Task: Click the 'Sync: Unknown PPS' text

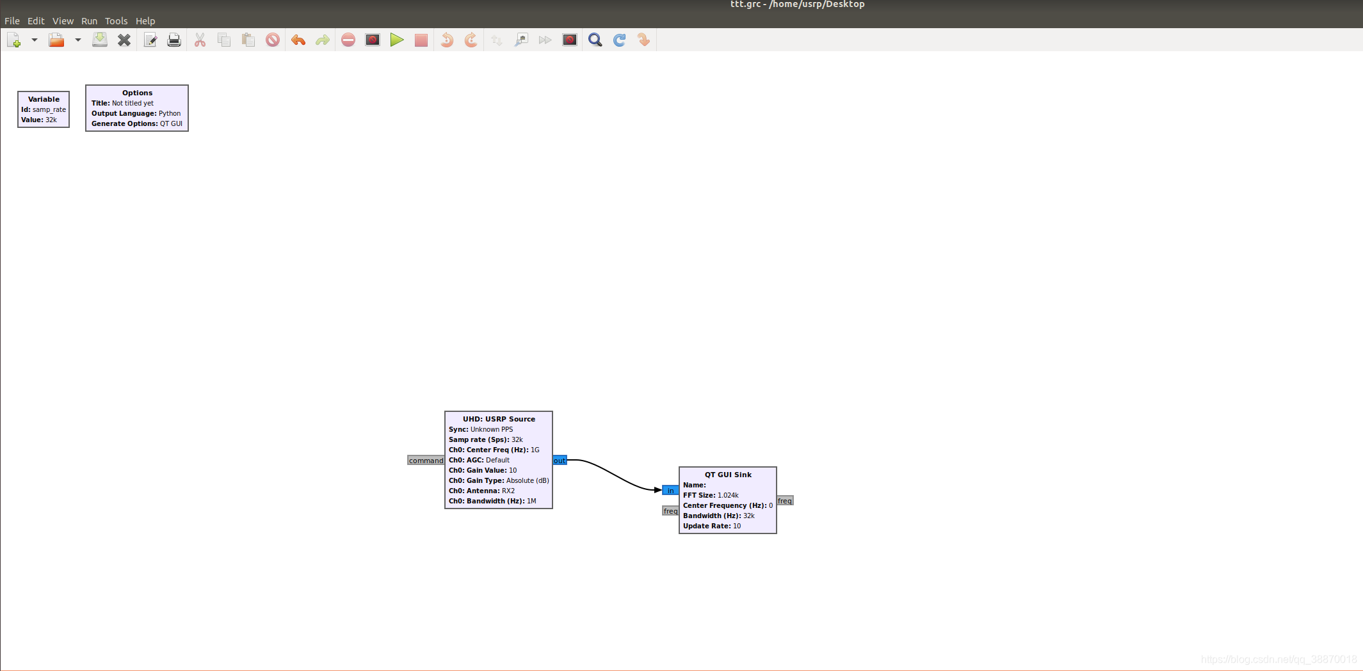Action: click(x=481, y=429)
